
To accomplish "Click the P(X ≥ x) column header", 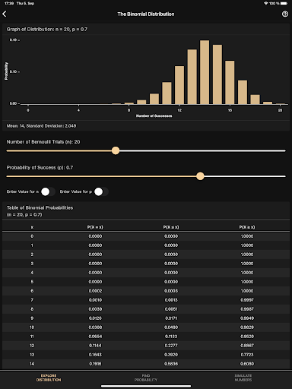I will point(247,227).
